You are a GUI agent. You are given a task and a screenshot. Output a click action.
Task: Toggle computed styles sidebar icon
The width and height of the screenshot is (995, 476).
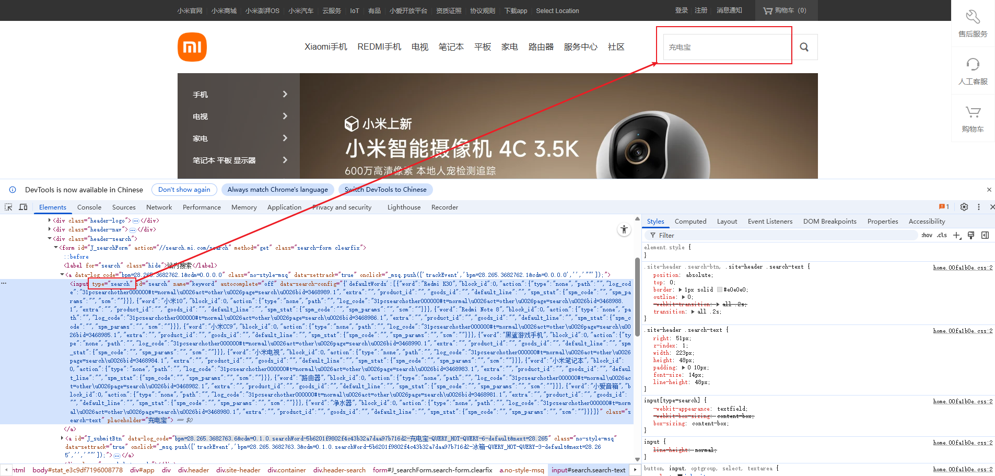point(985,236)
